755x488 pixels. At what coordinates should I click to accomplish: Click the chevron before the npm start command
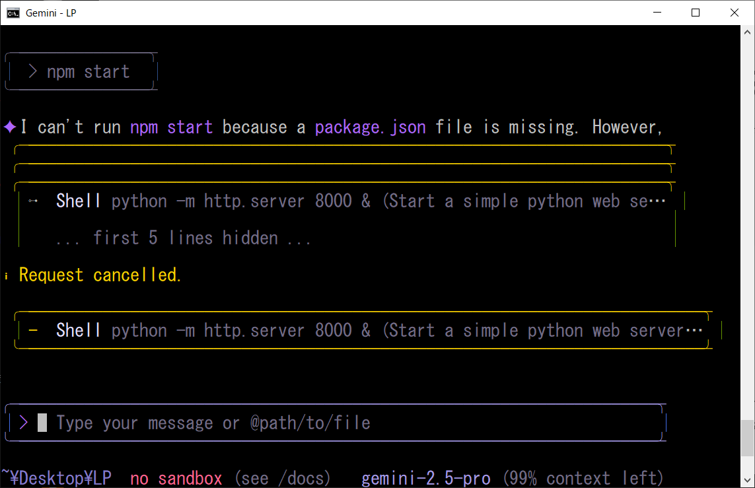point(32,71)
